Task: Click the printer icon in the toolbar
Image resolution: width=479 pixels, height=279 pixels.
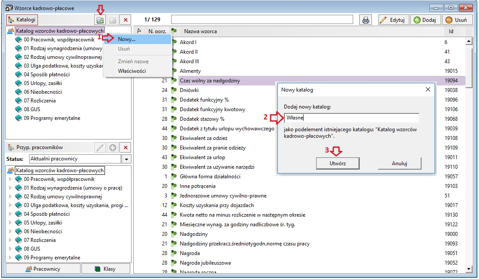Action: [365, 20]
